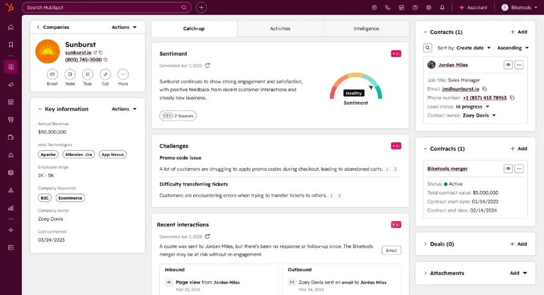Click the search icon in Contacts panel
544x295 pixels.
click(428, 48)
